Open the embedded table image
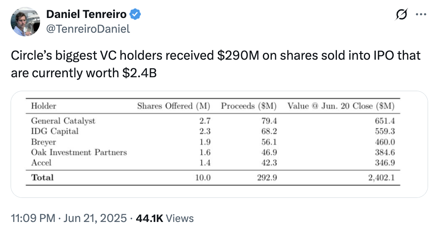This screenshot has width=435, height=233. click(219, 144)
